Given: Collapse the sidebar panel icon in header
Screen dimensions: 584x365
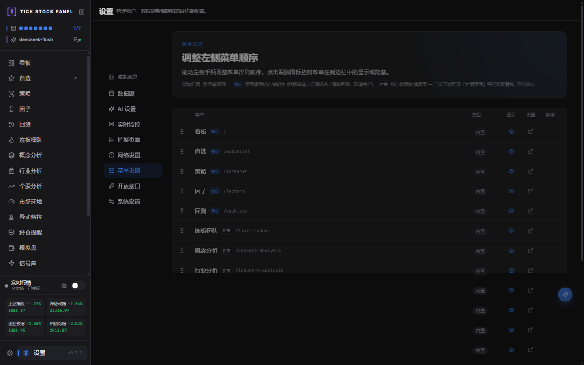Looking at the screenshot, I should pyautogui.click(x=82, y=12).
